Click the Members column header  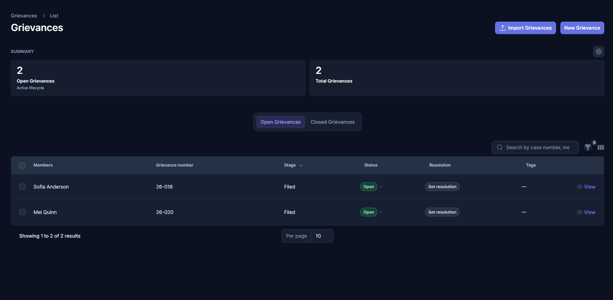click(43, 165)
